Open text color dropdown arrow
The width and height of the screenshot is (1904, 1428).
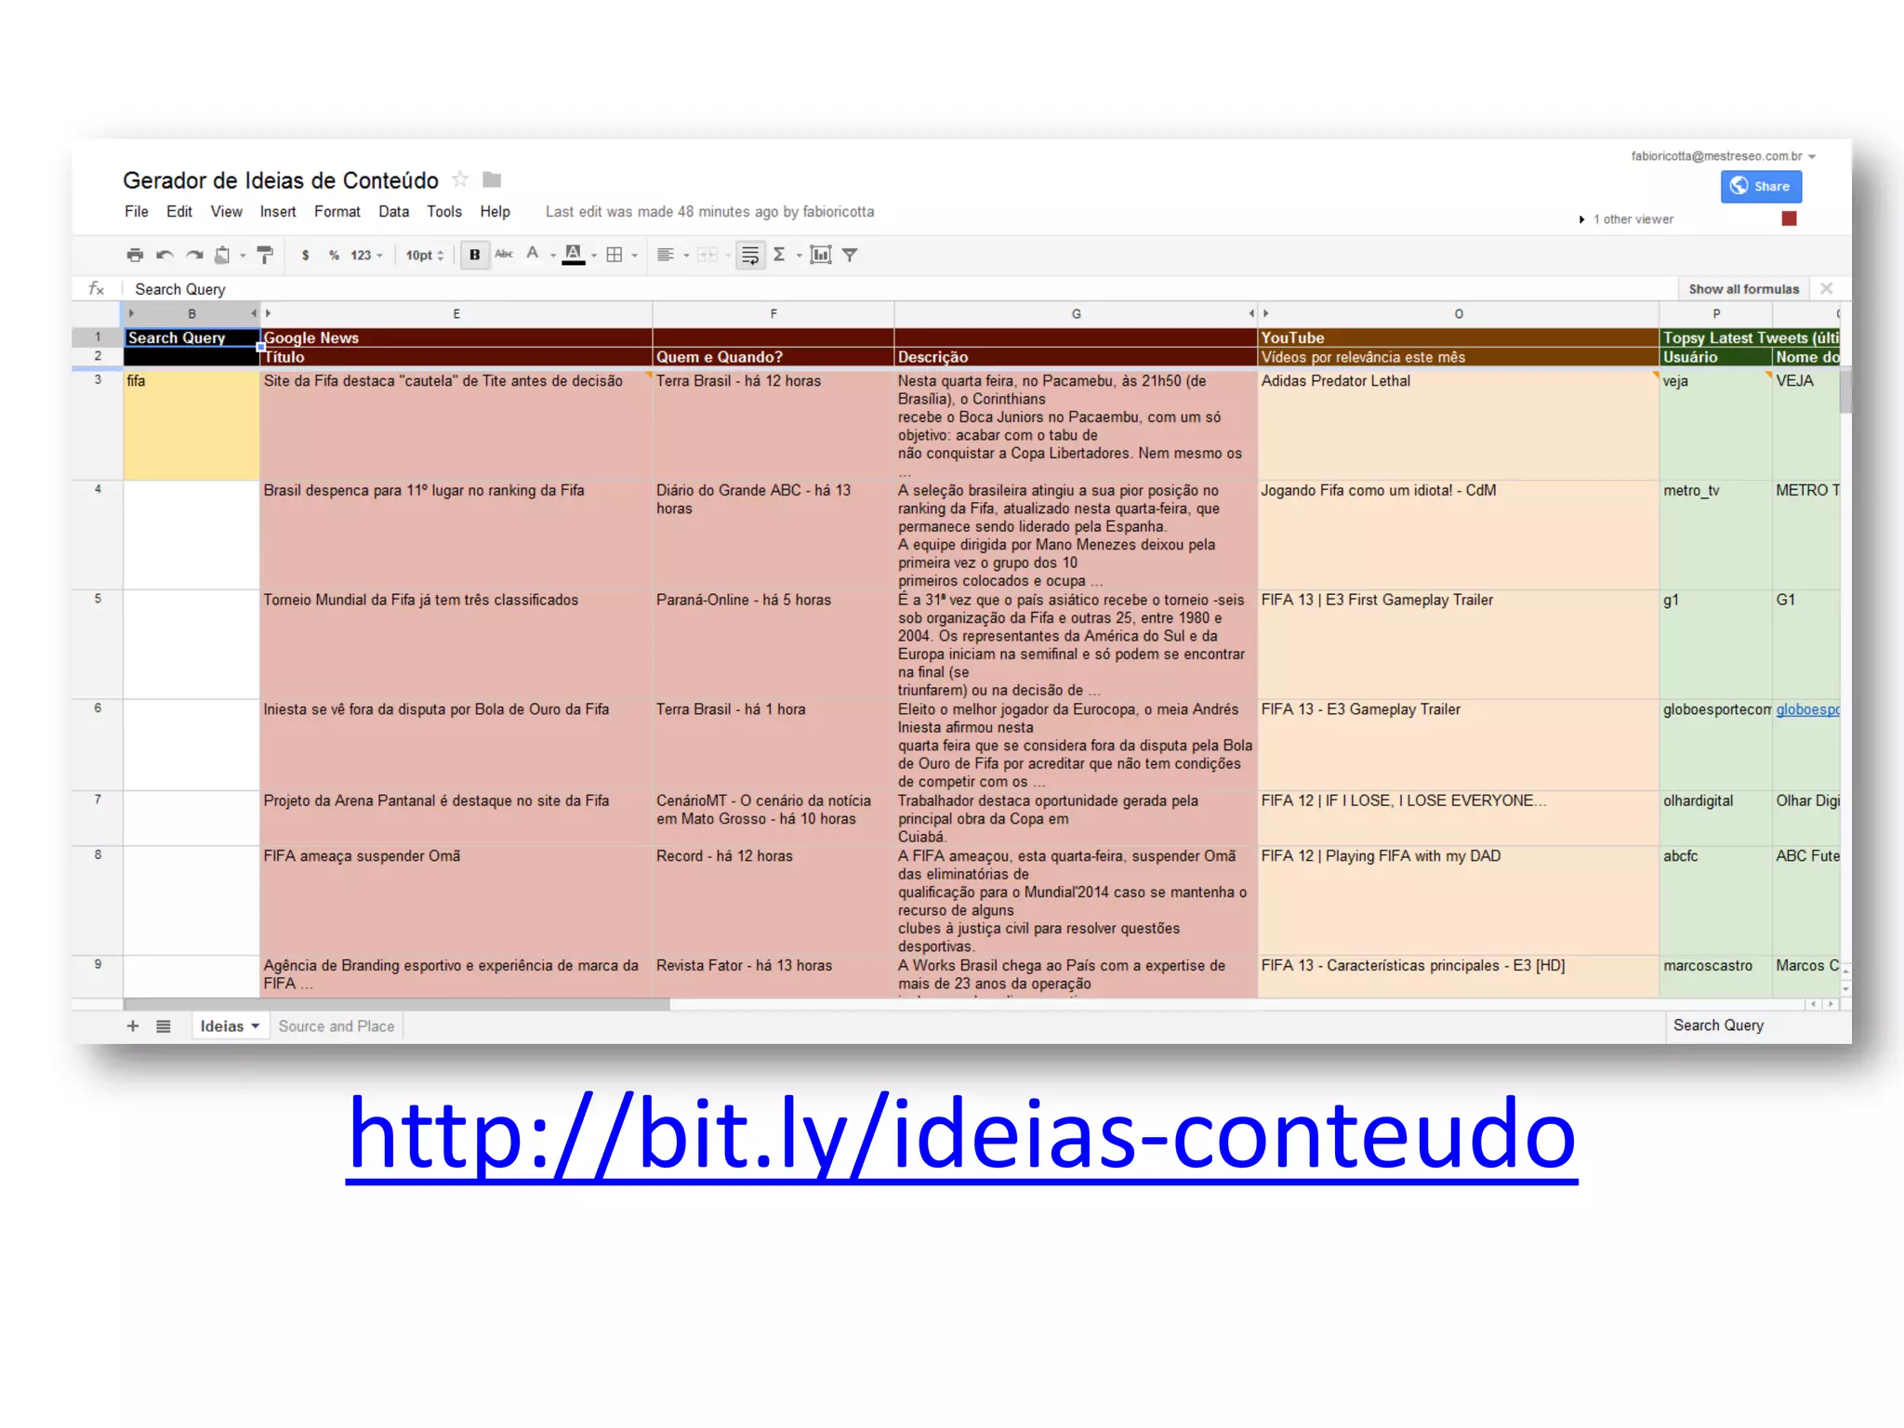tap(553, 256)
